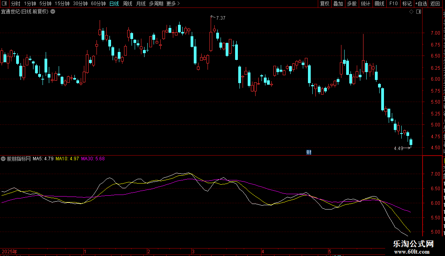Open the stock title dropdown arrow

tap(53, 12)
